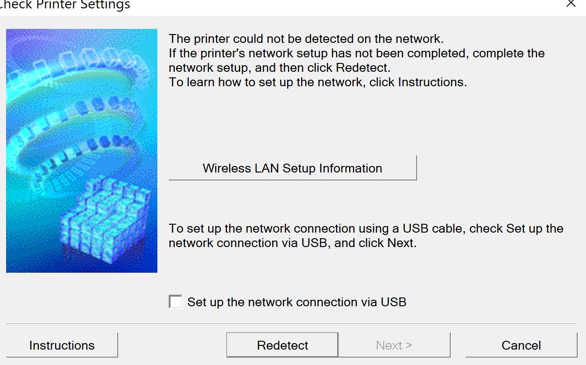Screen dimensions: 586x365
Task: Cancel the printer setup wizard
Action: pyautogui.click(x=521, y=345)
